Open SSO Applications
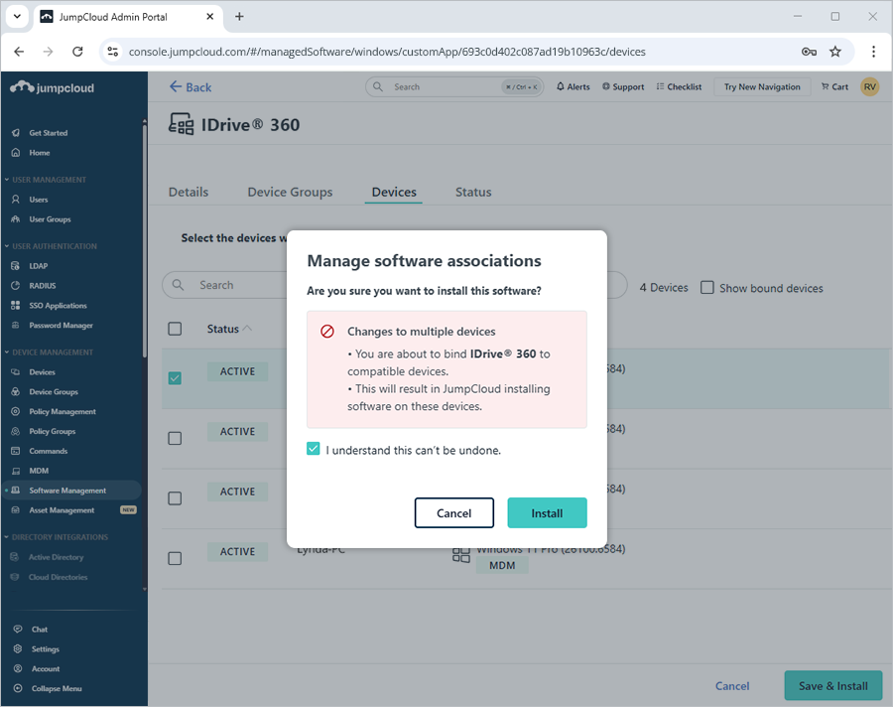 point(58,306)
